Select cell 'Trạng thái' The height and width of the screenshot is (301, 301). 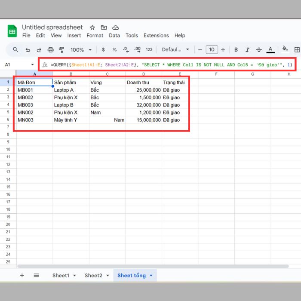click(180, 83)
